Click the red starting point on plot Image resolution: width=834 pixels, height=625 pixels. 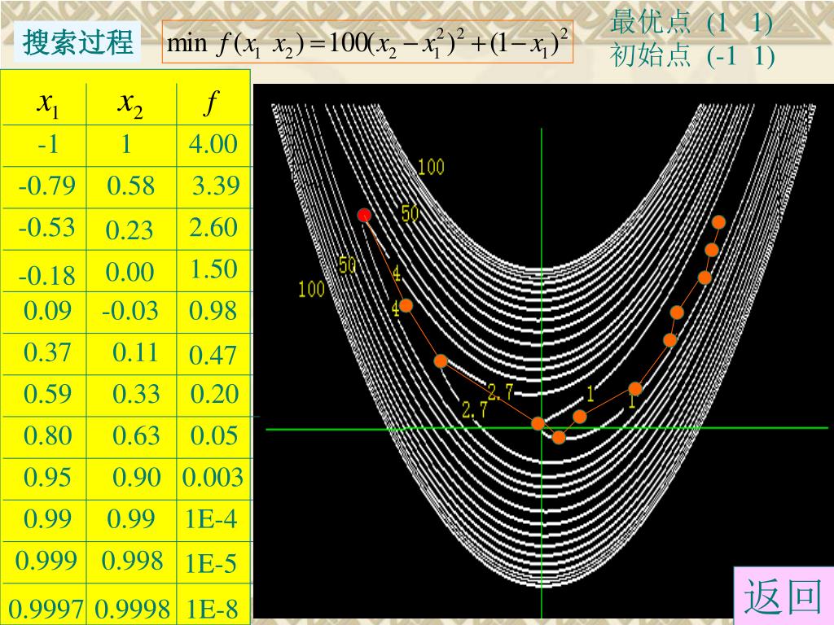tap(364, 215)
